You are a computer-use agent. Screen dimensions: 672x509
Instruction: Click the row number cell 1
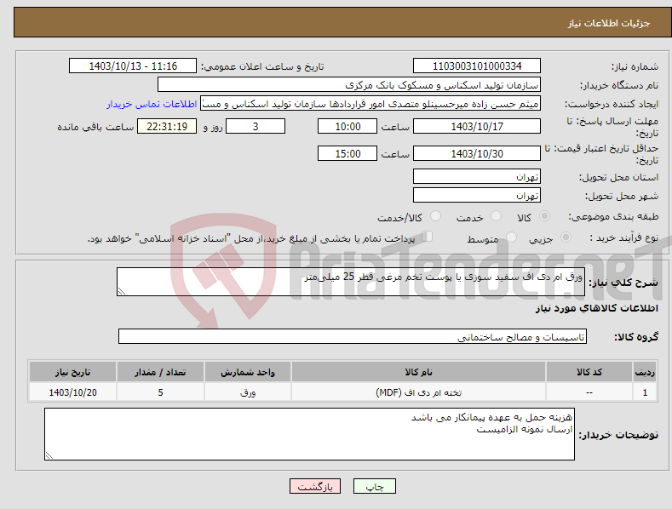pyautogui.click(x=645, y=392)
